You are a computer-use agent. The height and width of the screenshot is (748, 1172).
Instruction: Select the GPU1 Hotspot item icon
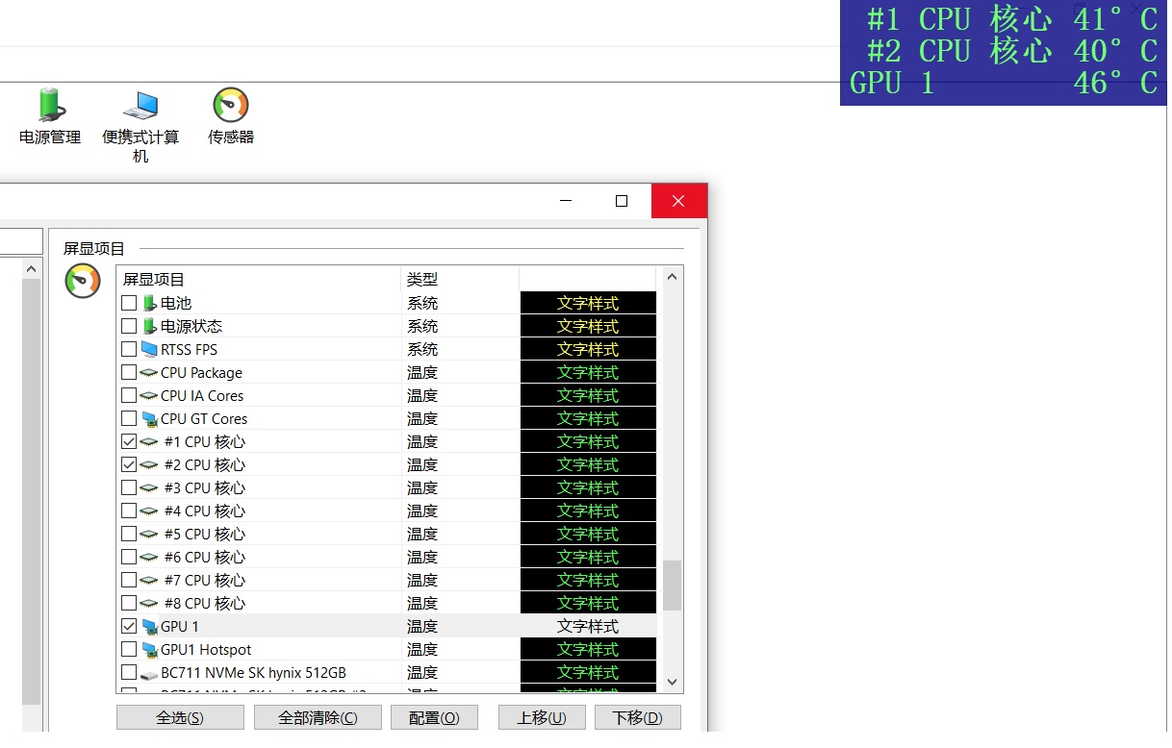pos(149,650)
